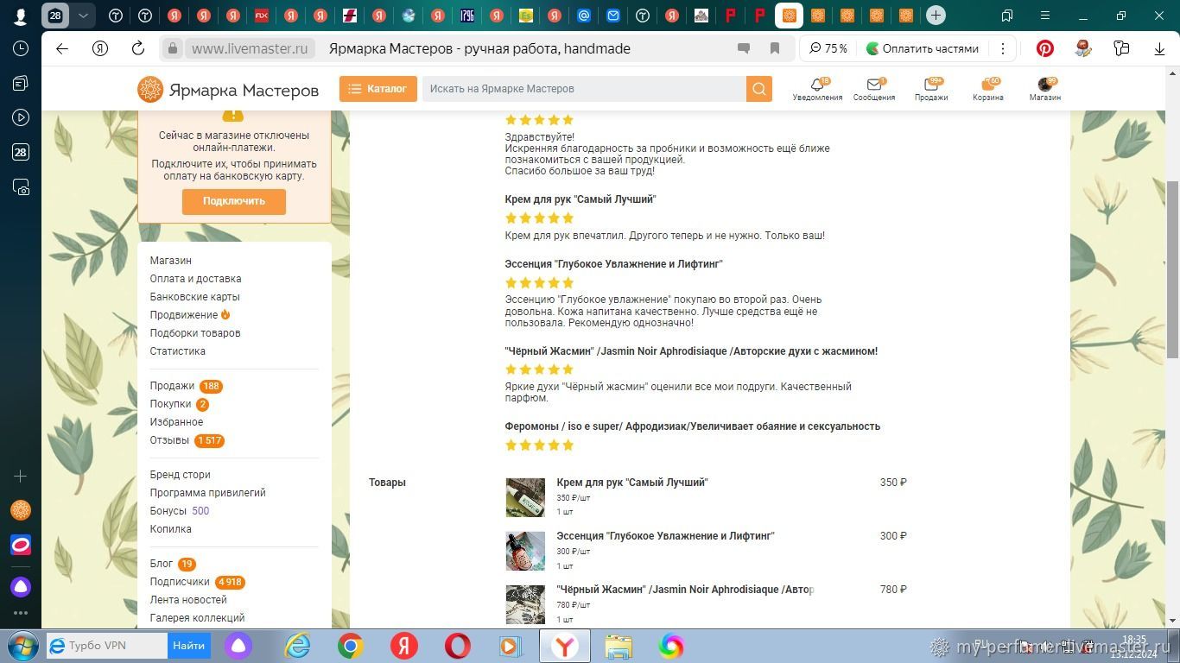Open Оплата и доставка sidebar link
1180x663 pixels.
click(x=195, y=279)
